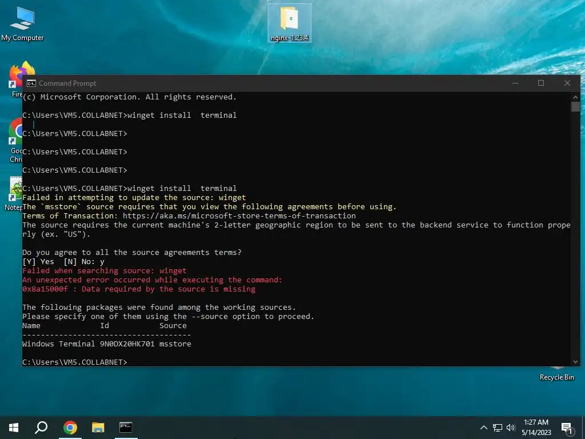The width and height of the screenshot is (585, 439).
Task: Click the 'Source' column header
Action: [173, 325]
